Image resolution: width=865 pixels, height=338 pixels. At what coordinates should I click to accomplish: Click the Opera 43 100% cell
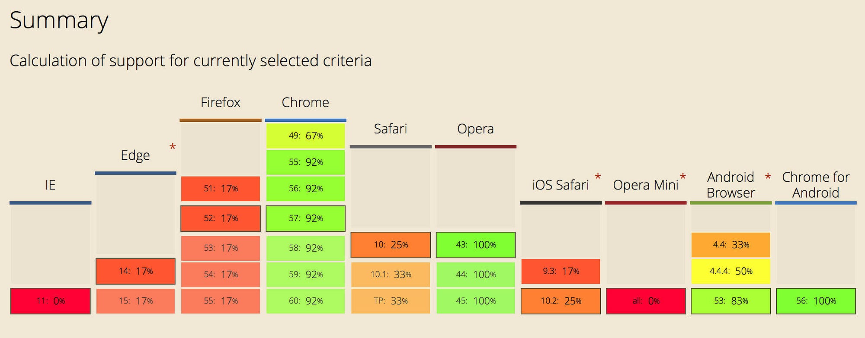tap(476, 245)
